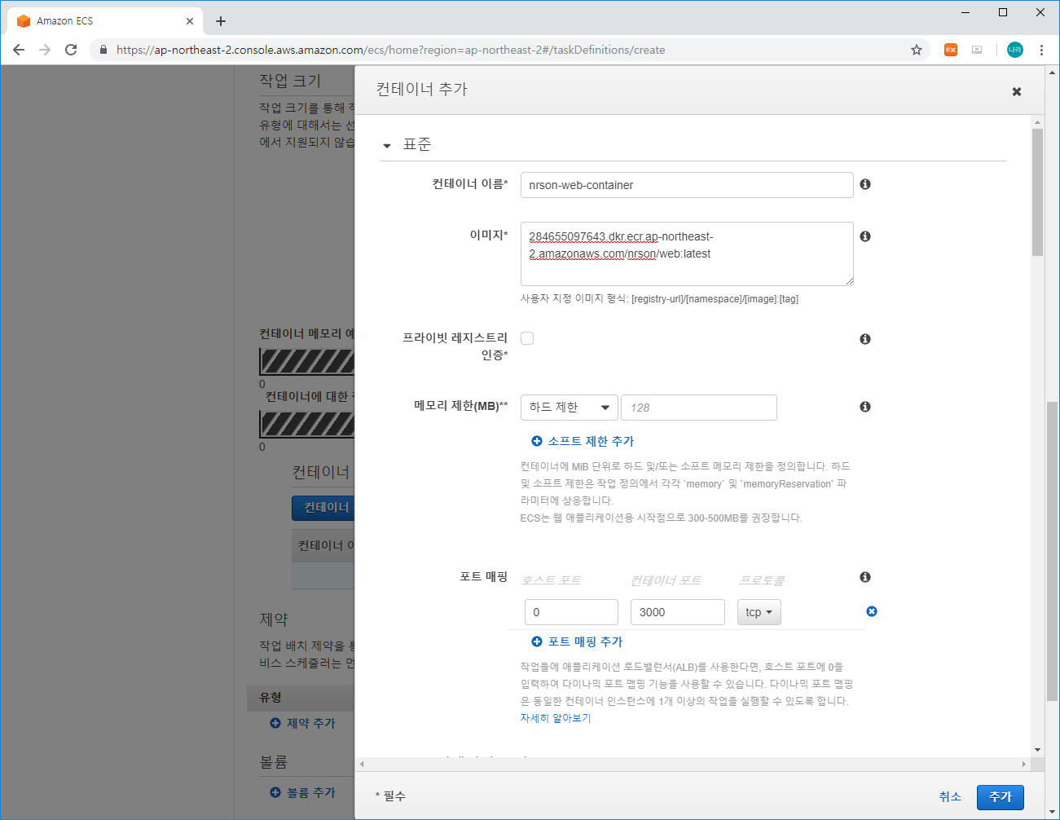Click the 소프트 제한 추가 link

click(583, 441)
